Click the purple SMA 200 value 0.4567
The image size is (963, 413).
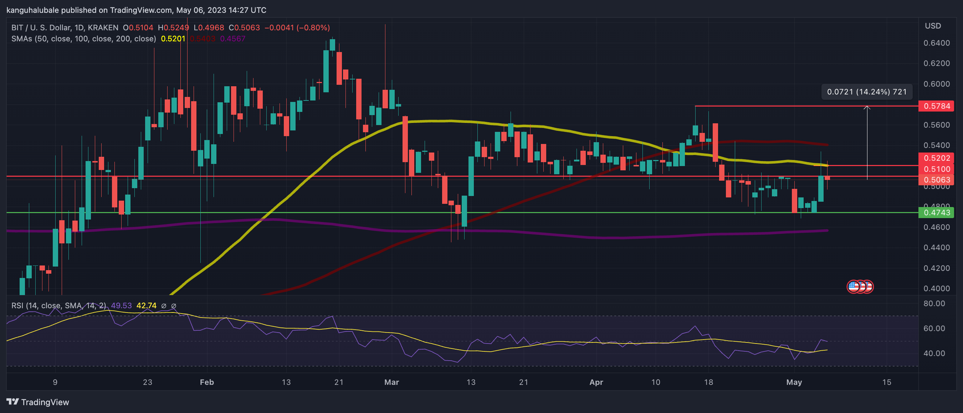232,38
